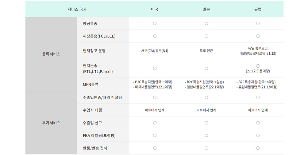
Task: Click the 수입자 대행 row label
Action: click(x=92, y=110)
